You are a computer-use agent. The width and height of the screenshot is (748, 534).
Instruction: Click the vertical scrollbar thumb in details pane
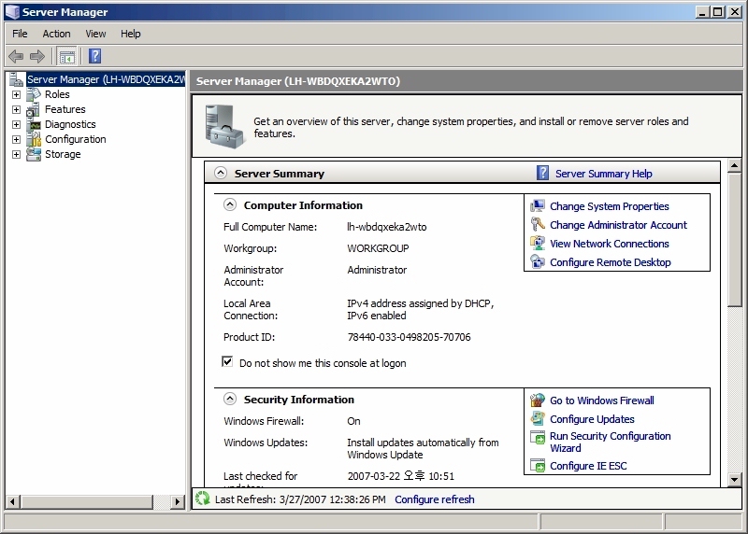click(x=735, y=240)
